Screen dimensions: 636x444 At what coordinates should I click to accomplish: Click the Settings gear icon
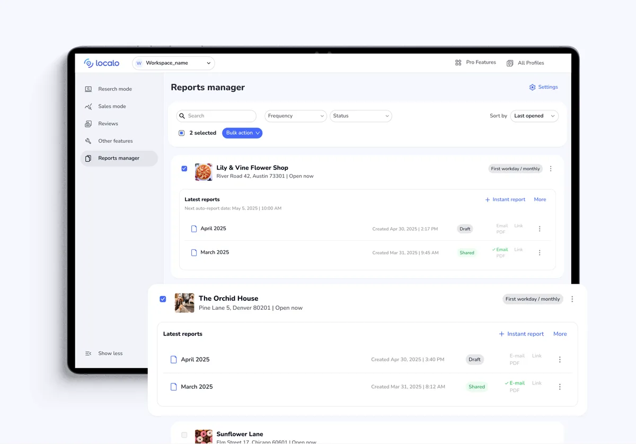coord(532,87)
